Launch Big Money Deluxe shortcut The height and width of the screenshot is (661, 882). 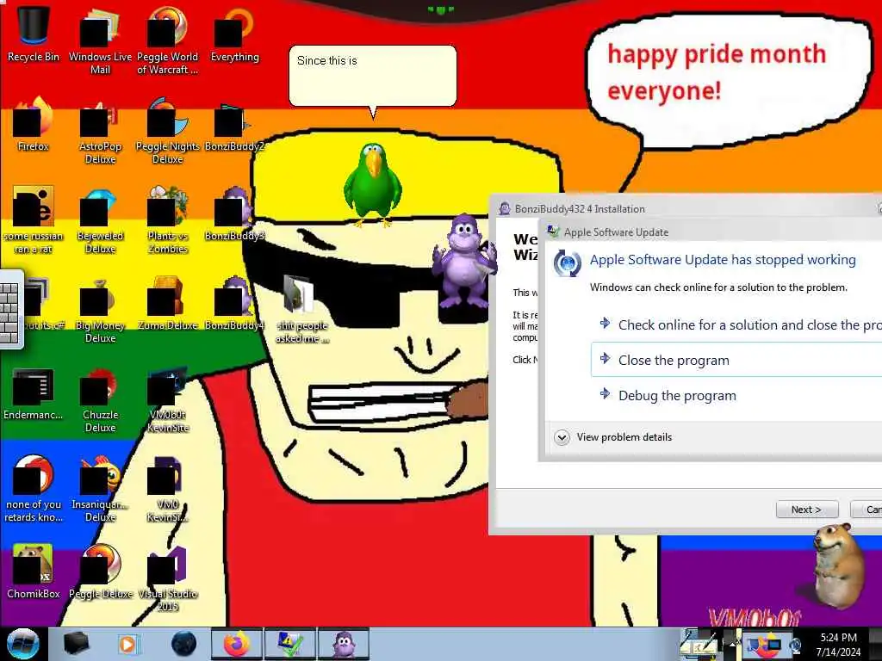(x=100, y=309)
